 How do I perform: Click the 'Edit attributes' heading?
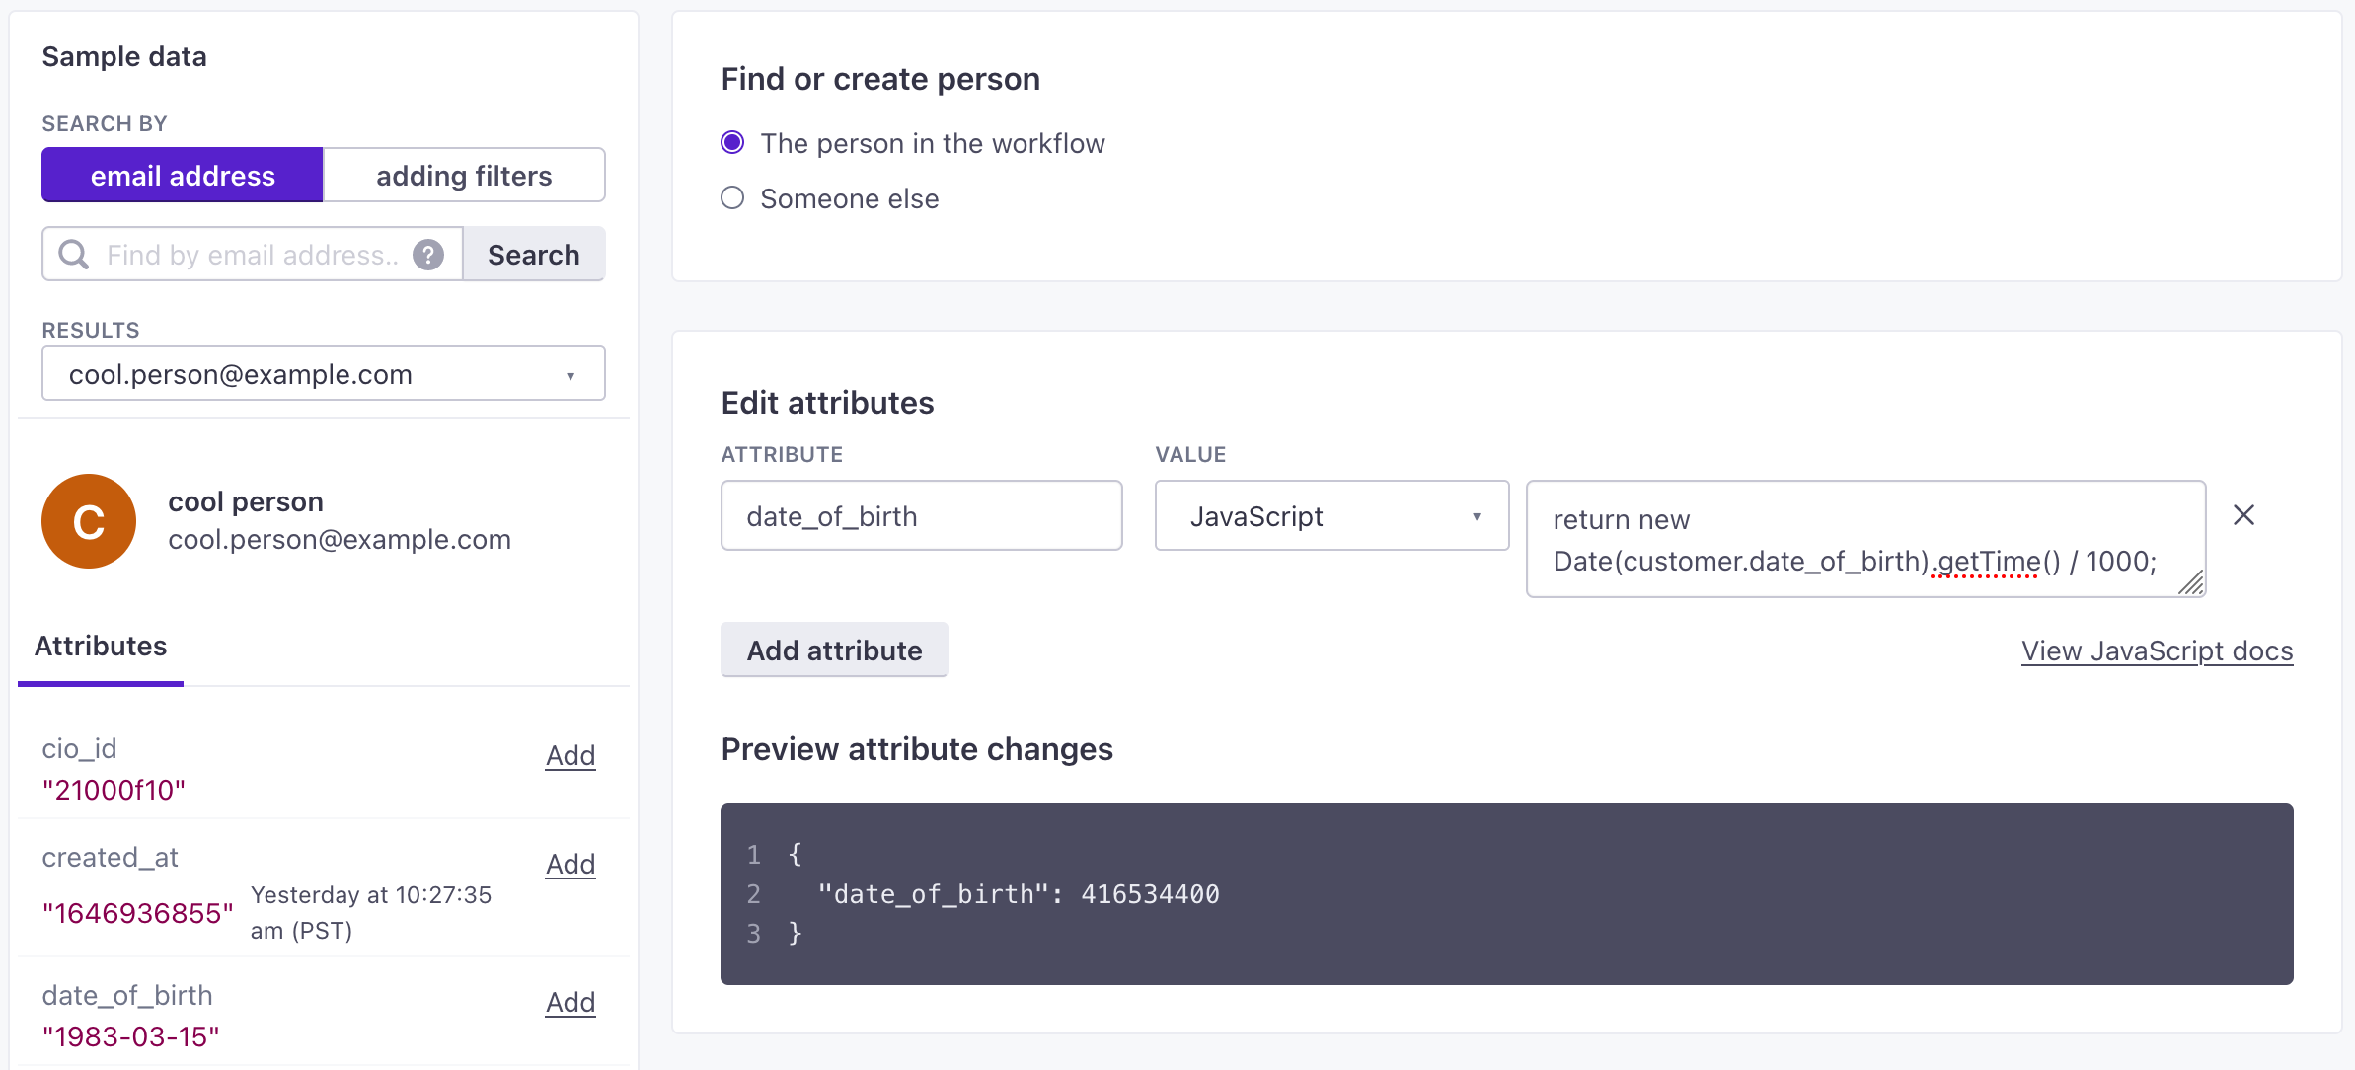[827, 403]
